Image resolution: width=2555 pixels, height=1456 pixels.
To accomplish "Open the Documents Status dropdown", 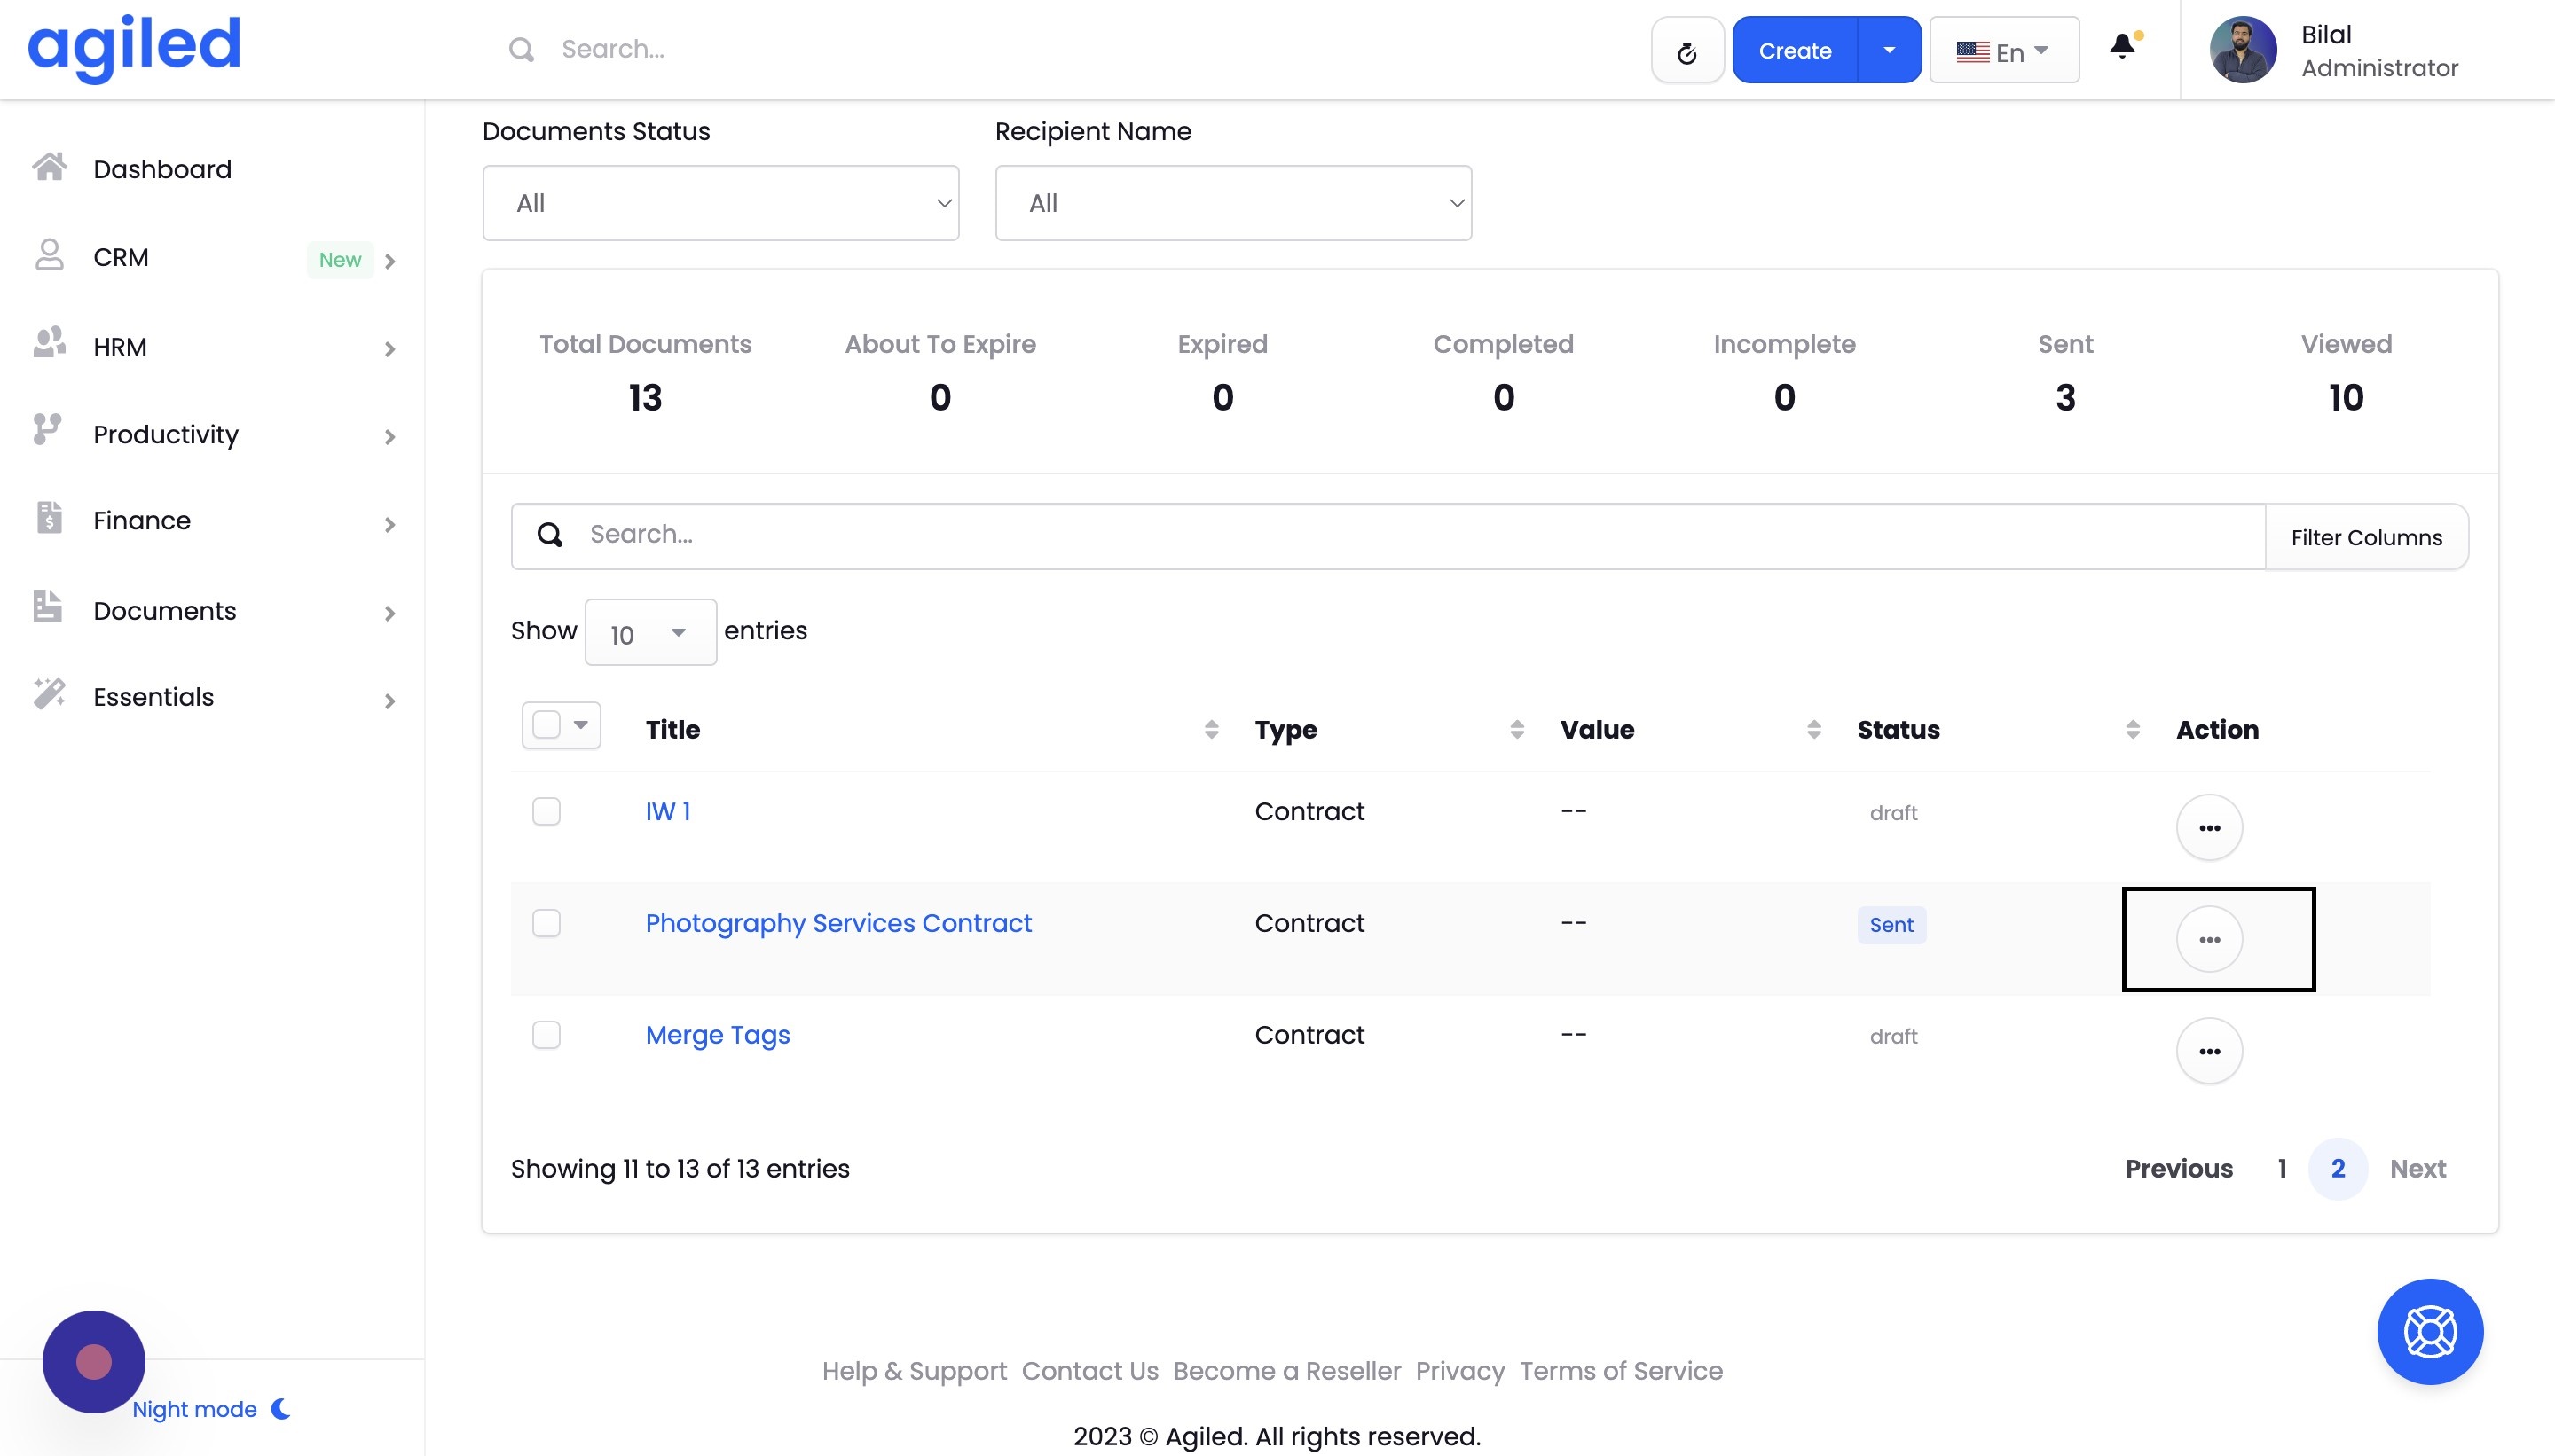I will [x=720, y=203].
